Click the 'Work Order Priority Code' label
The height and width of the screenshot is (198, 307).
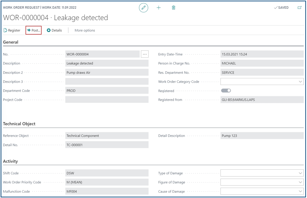tap(22, 182)
